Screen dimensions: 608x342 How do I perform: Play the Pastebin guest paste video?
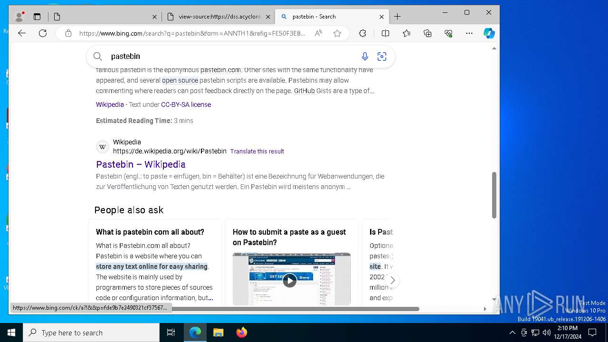pos(289,281)
